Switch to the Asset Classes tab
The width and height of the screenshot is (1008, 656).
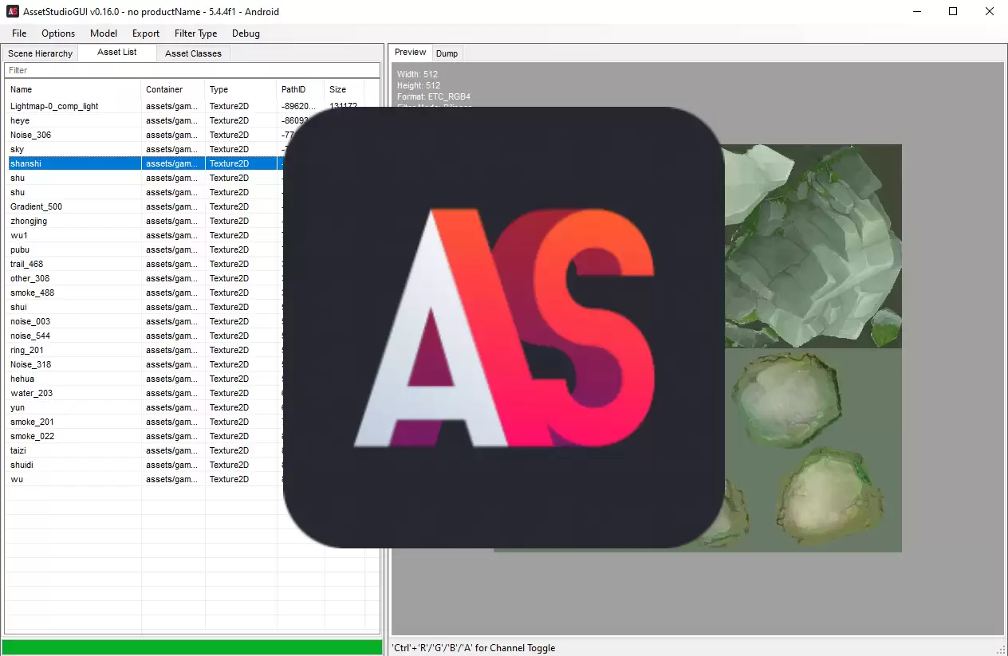(194, 53)
